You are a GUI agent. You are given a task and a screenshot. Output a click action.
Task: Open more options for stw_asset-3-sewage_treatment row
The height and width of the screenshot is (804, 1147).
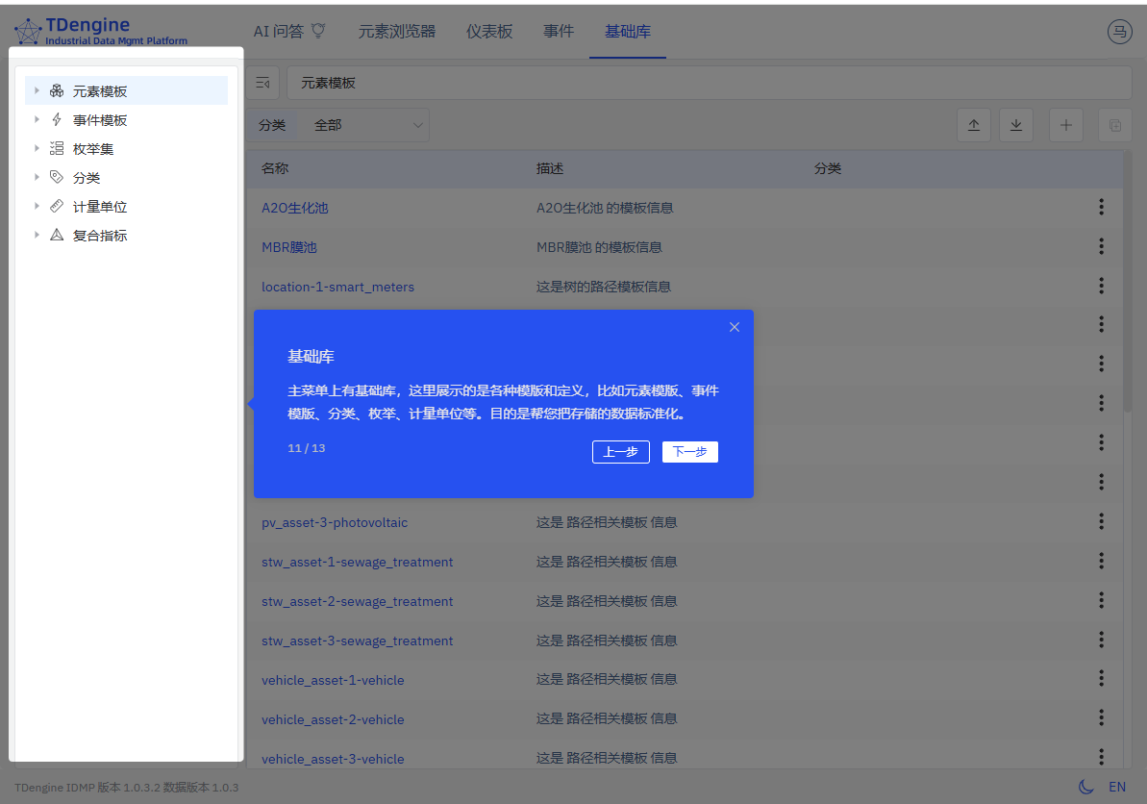pos(1101,641)
